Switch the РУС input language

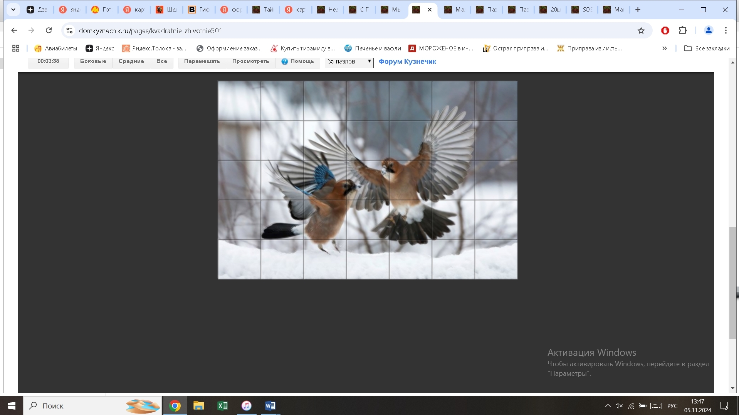[672, 406]
